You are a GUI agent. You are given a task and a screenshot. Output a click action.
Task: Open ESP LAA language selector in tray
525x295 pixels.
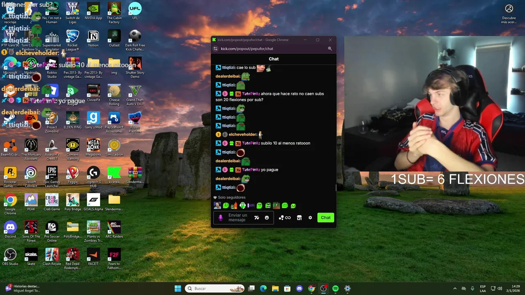483,288
